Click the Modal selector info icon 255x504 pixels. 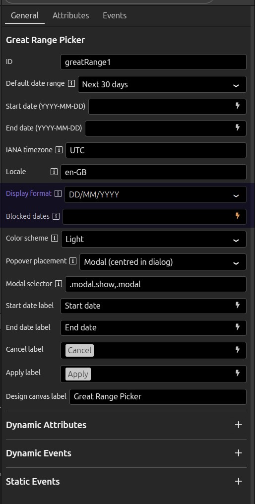pos(58,284)
